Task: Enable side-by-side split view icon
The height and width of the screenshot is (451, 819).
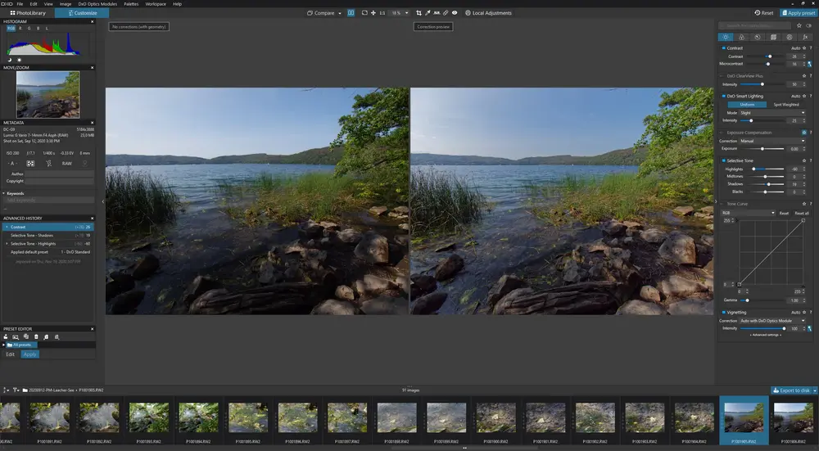Action: pyautogui.click(x=351, y=13)
